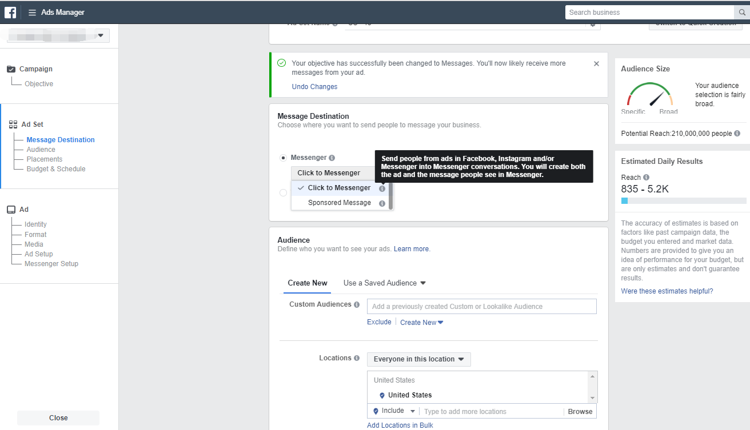Image resolution: width=750 pixels, height=430 pixels.
Task: Select the Messenger radio button
Action: [x=283, y=158]
